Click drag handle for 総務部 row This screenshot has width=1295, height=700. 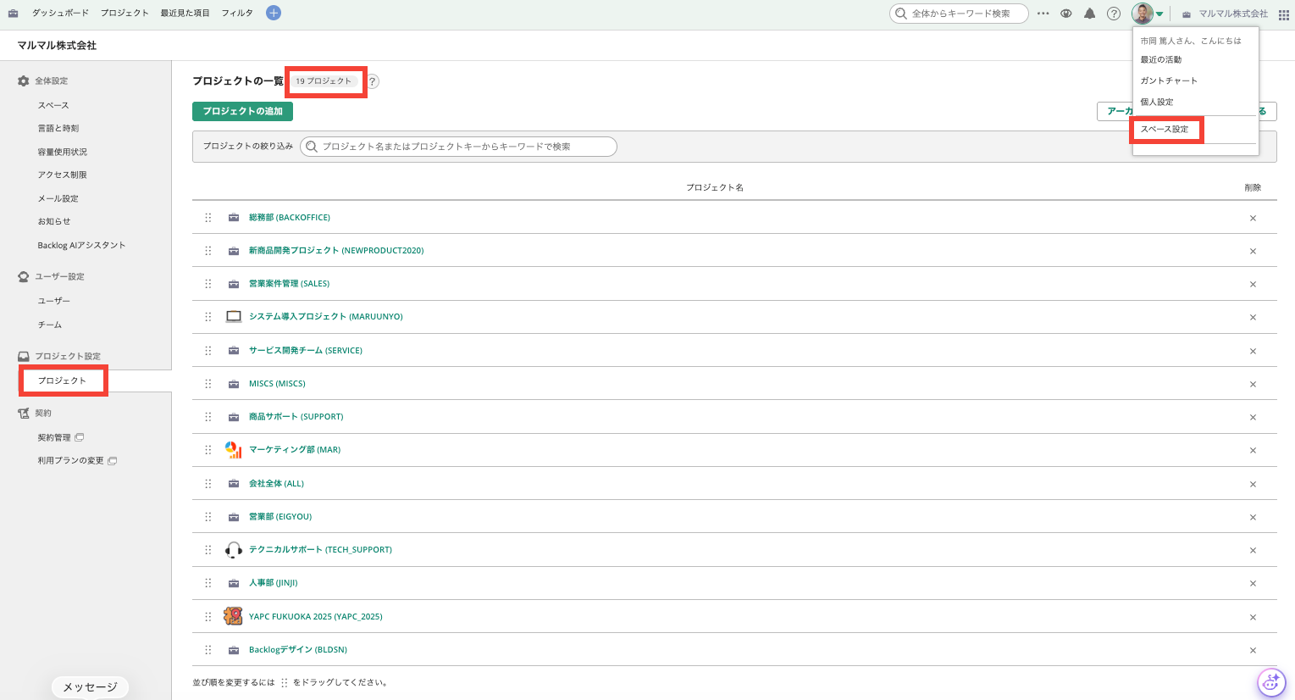(x=208, y=218)
